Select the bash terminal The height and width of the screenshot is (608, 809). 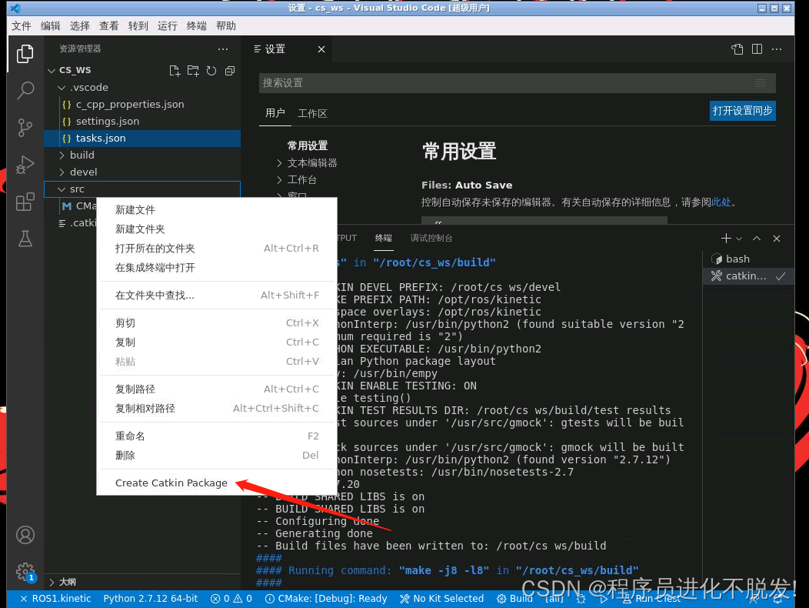[748, 259]
